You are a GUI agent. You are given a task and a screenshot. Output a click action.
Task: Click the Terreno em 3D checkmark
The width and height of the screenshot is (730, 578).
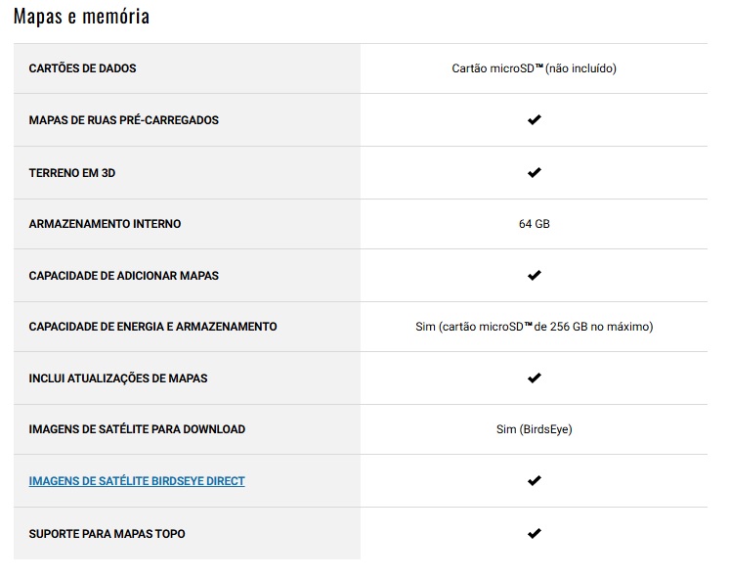coord(534,173)
